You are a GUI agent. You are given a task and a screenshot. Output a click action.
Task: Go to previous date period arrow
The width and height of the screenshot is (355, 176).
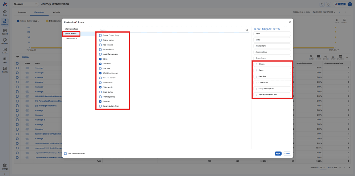tap(340, 12)
